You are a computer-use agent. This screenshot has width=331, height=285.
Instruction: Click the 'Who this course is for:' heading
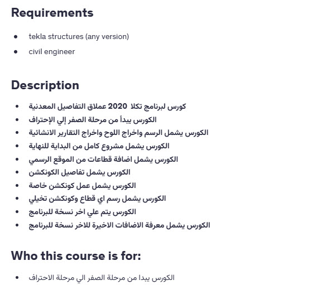[76, 256]
